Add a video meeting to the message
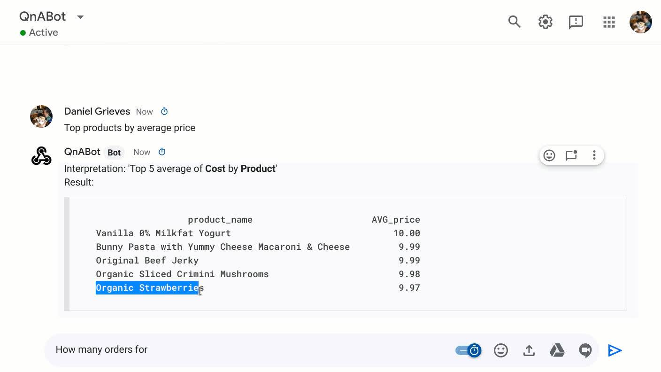 (x=585, y=350)
